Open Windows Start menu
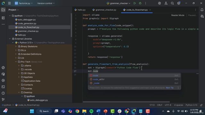The height and width of the screenshot is (115, 205). (x=32, y=111)
